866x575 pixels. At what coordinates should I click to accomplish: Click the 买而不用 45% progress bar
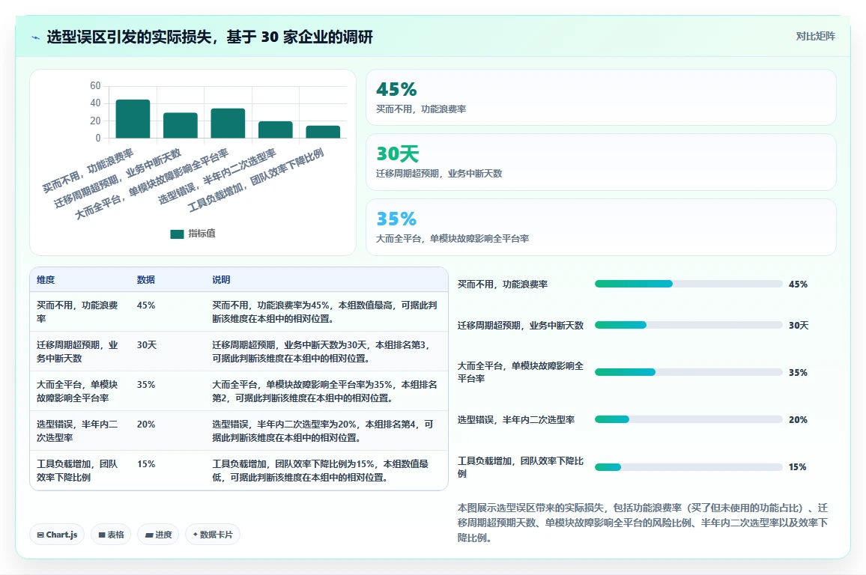tap(688, 284)
